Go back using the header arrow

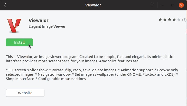click(x=5, y=5)
